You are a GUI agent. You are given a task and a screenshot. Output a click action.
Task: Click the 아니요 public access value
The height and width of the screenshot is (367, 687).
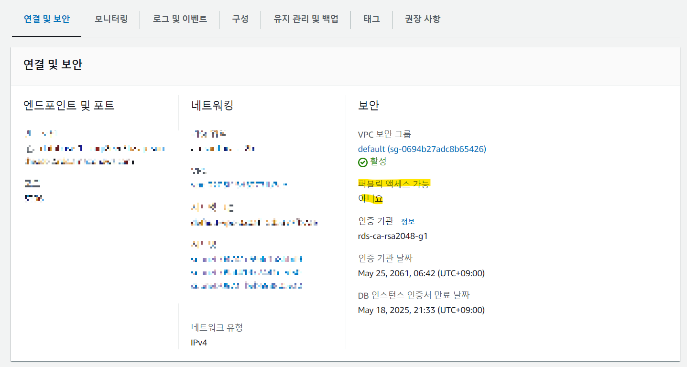[371, 199]
